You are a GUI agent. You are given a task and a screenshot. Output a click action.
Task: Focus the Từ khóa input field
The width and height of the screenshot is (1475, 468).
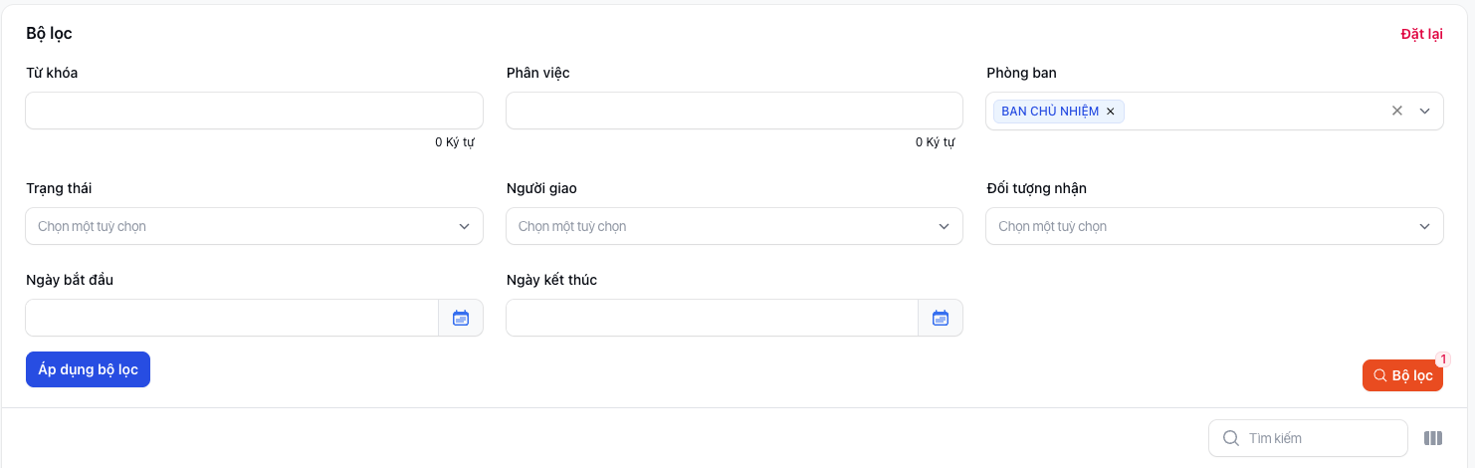(254, 111)
